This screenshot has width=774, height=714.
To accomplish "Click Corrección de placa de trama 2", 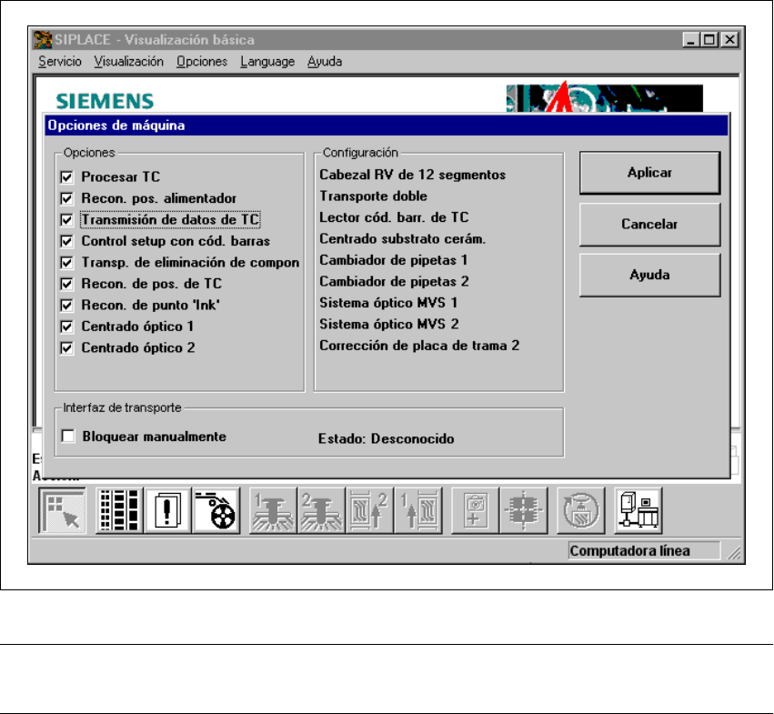I will [x=419, y=346].
